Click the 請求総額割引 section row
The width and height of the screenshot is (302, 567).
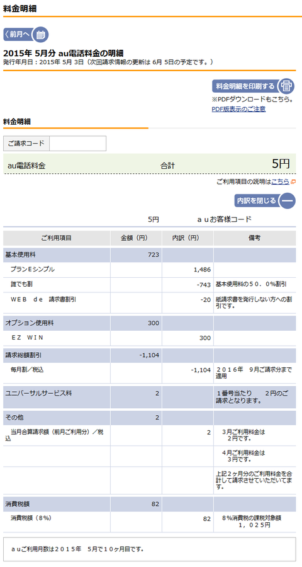[x=150, y=355]
